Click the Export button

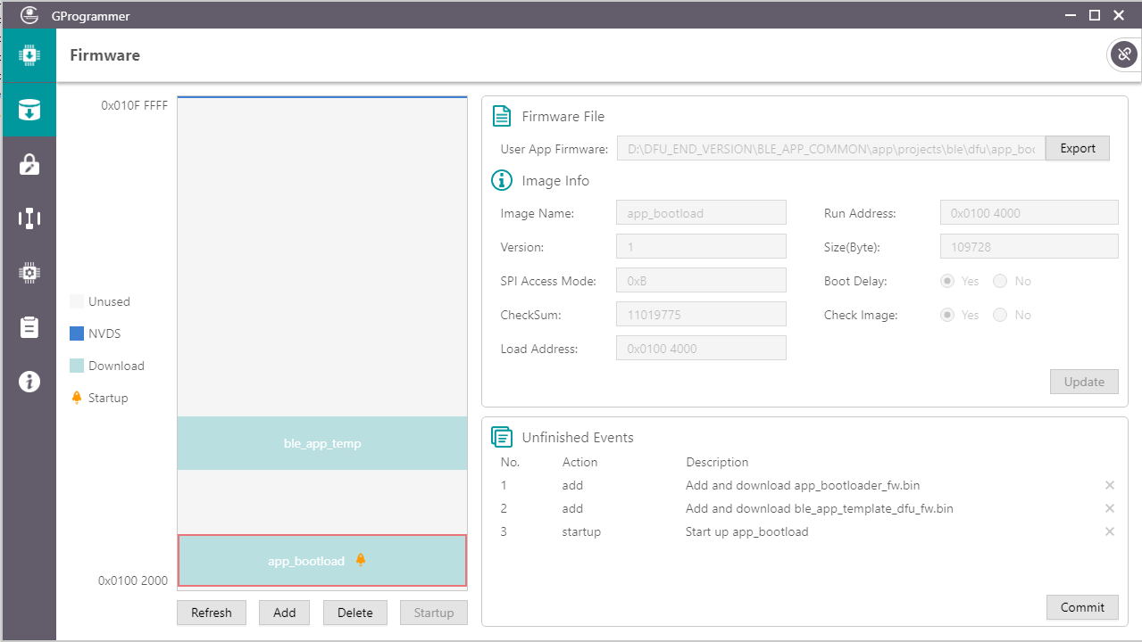tap(1078, 148)
